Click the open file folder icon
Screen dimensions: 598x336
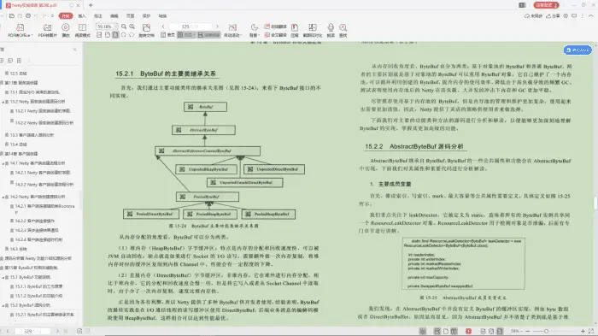coord(12,16)
